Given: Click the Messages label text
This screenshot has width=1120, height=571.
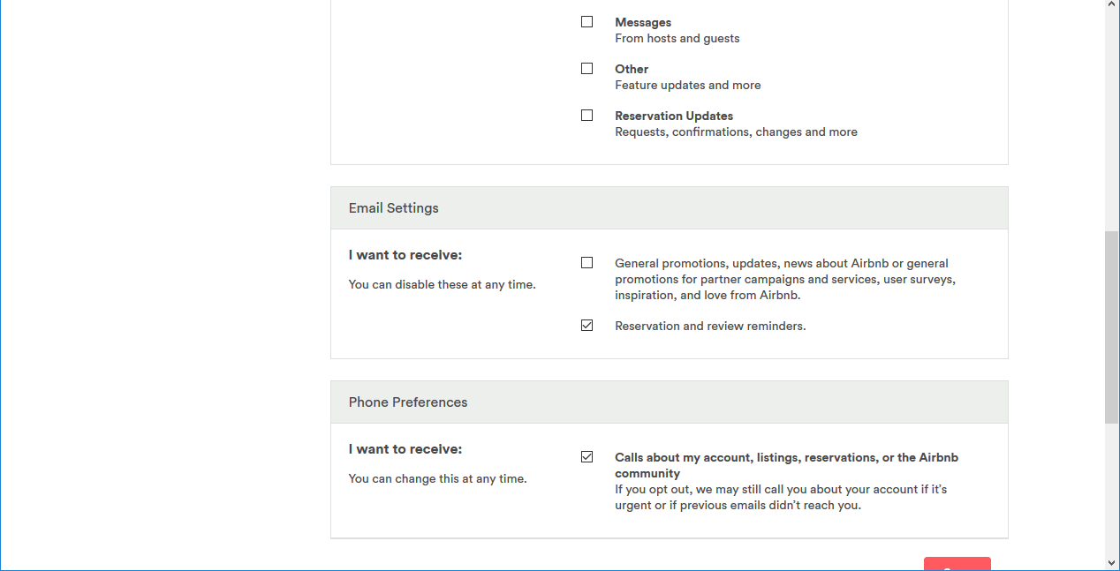Looking at the screenshot, I should pos(643,22).
